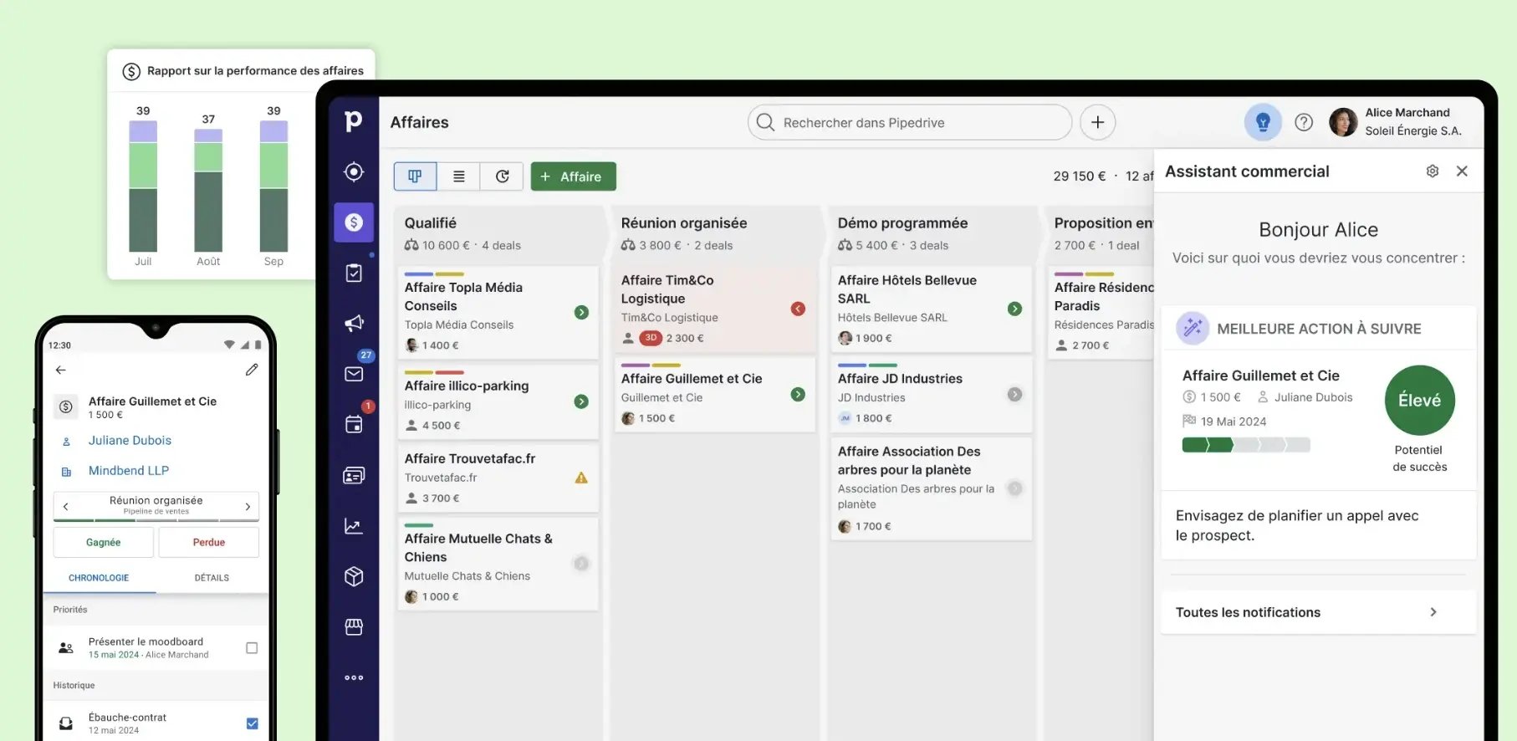Viewport: 1517px width, 741px height.
Task: Click the 3D overdue badge on Tim&Co card
Action: coord(651,338)
